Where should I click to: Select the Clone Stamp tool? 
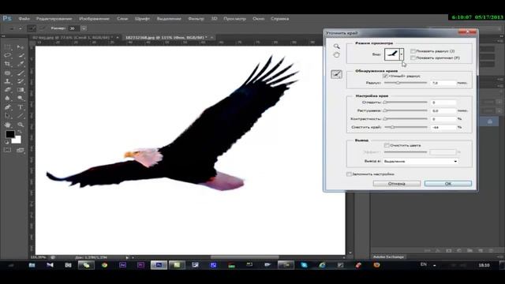(x=8, y=81)
